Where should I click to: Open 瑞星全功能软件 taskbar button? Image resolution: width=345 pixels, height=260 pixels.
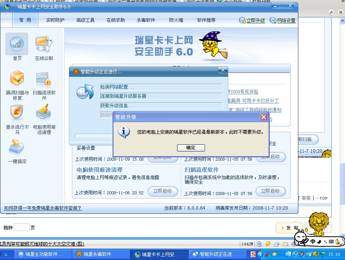tap(43, 254)
